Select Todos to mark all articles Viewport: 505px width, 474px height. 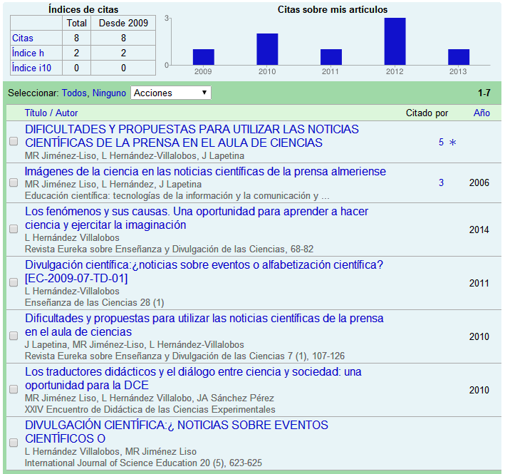point(75,93)
